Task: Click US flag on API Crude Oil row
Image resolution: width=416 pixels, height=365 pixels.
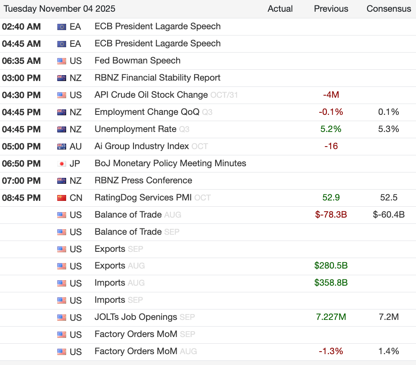Action: pos(62,95)
